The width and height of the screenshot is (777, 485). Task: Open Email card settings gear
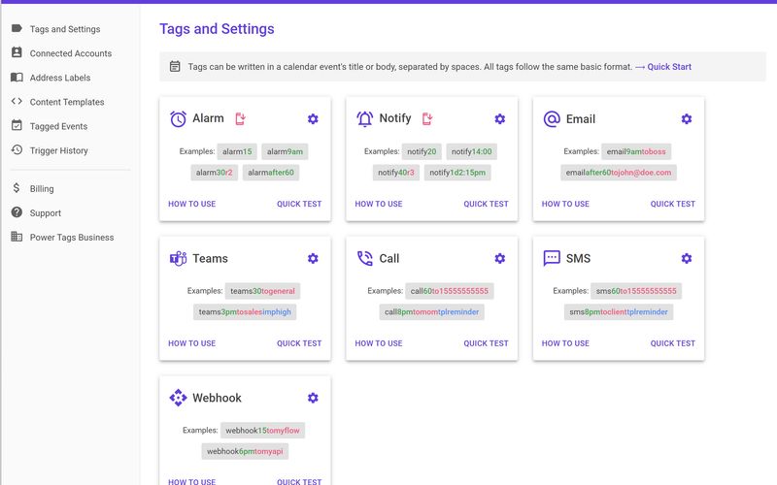click(x=687, y=118)
